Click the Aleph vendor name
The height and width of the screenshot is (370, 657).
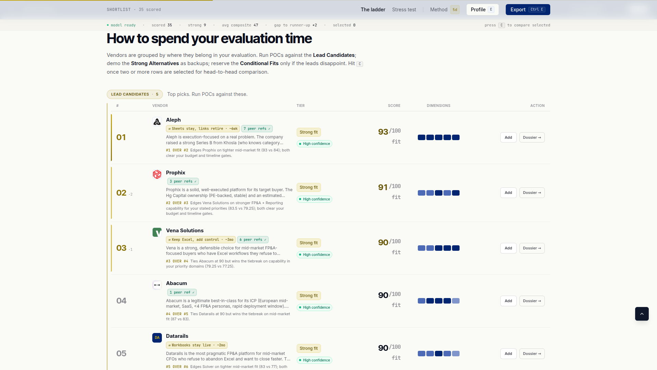pyautogui.click(x=173, y=120)
